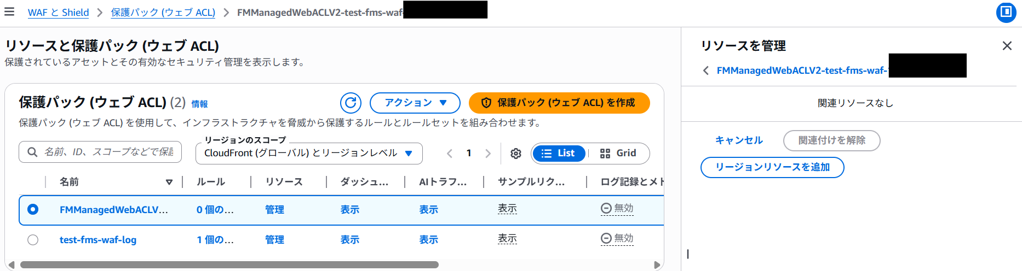
Task: Go to previous page with left chevron
Action: [450, 154]
